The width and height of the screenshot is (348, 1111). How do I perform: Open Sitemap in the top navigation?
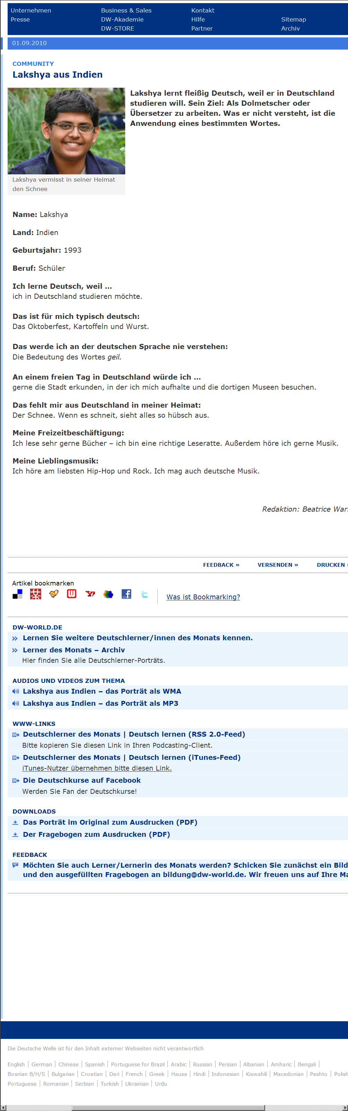[293, 19]
